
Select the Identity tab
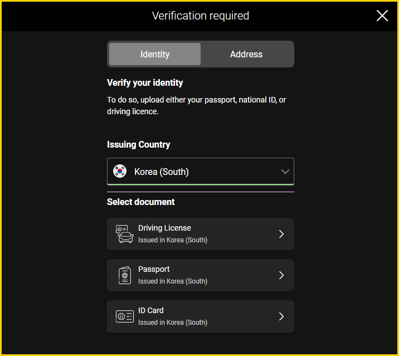[x=155, y=54]
